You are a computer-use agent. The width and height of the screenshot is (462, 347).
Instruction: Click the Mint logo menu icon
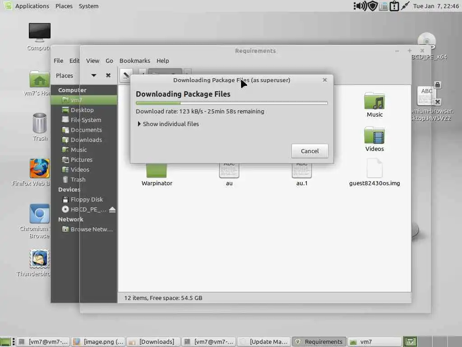(8, 5)
